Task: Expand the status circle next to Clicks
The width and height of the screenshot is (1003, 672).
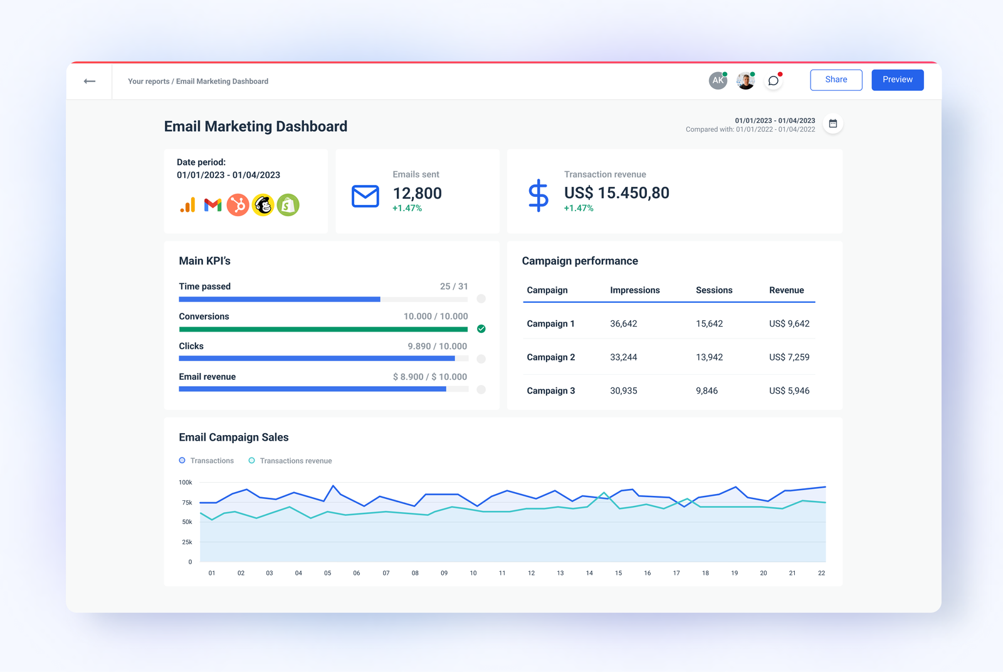Action: click(x=481, y=358)
